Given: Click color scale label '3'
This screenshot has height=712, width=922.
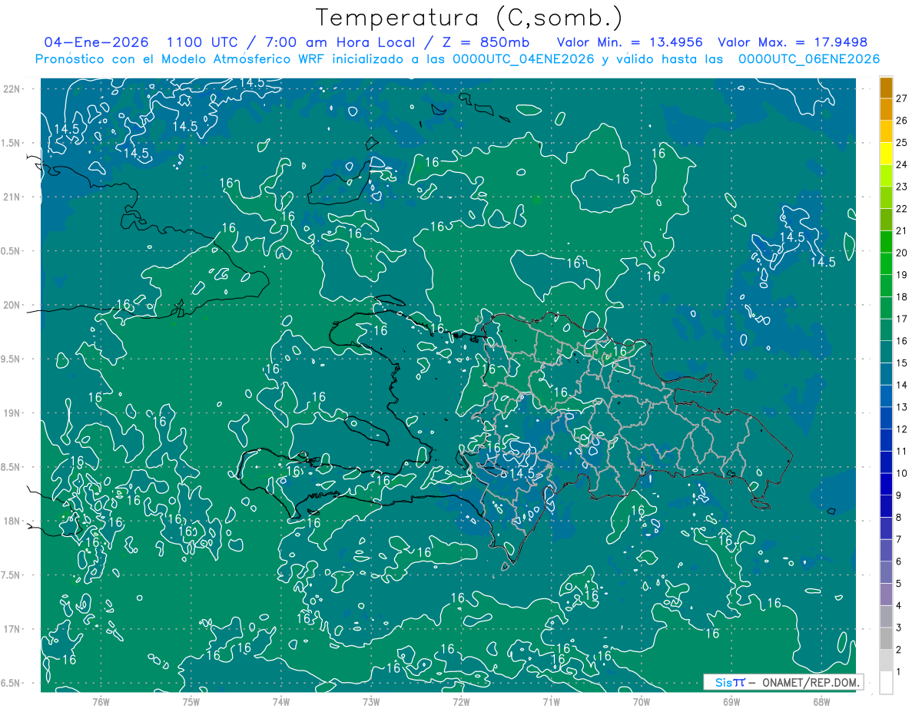Looking at the screenshot, I should (x=899, y=628).
